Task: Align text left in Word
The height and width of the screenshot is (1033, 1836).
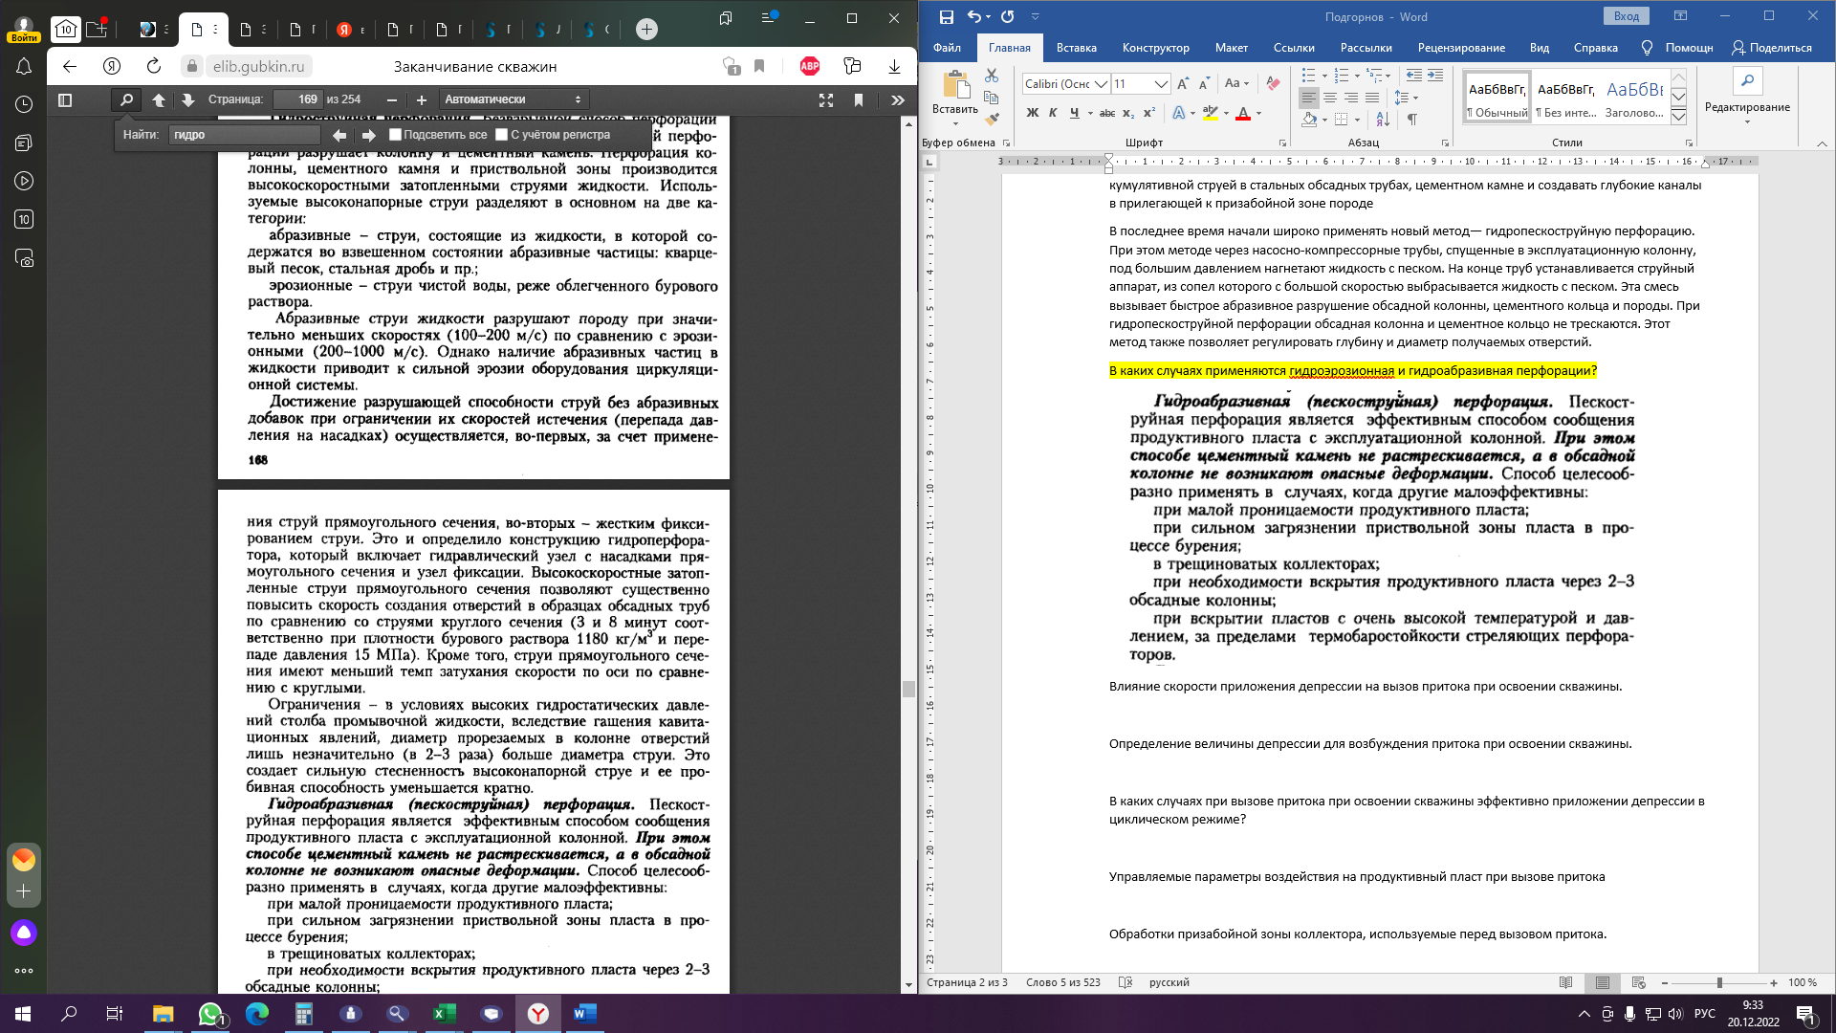Action: pos(1308,98)
